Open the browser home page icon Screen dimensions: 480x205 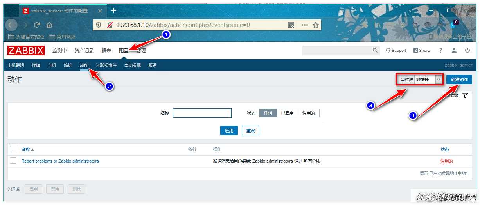(x=49, y=25)
